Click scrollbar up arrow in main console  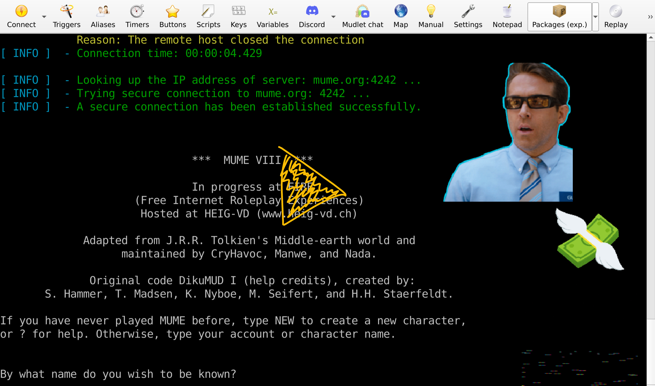click(651, 37)
